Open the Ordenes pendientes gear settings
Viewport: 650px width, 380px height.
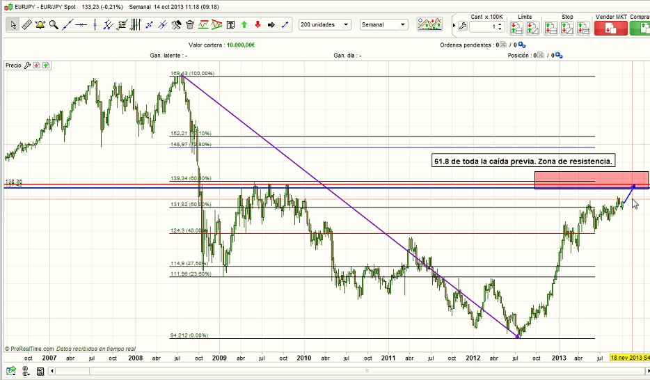[521, 45]
